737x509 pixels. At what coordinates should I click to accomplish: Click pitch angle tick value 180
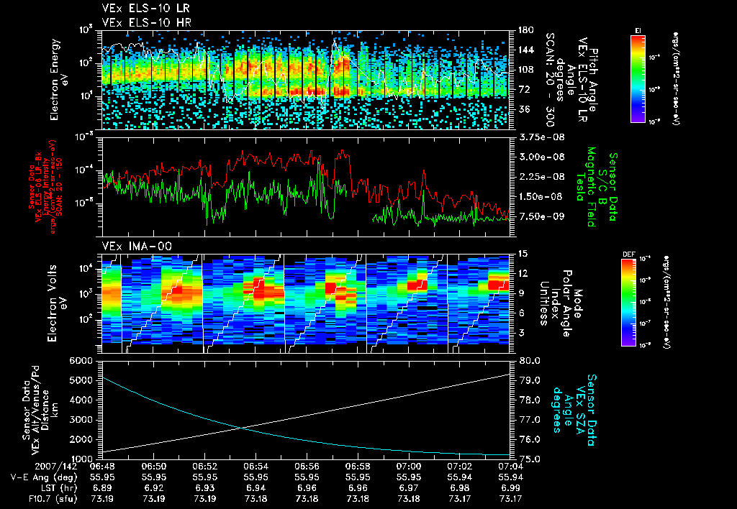(525, 30)
